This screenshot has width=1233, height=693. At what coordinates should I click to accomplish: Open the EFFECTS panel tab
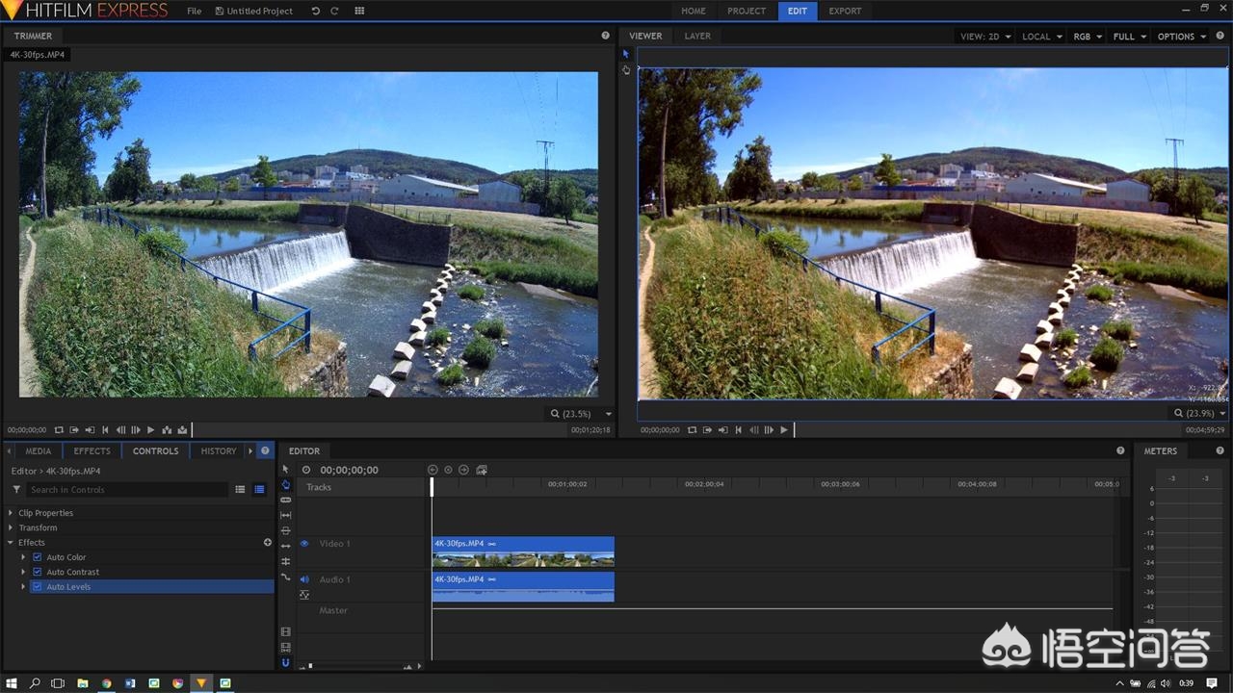(x=92, y=450)
